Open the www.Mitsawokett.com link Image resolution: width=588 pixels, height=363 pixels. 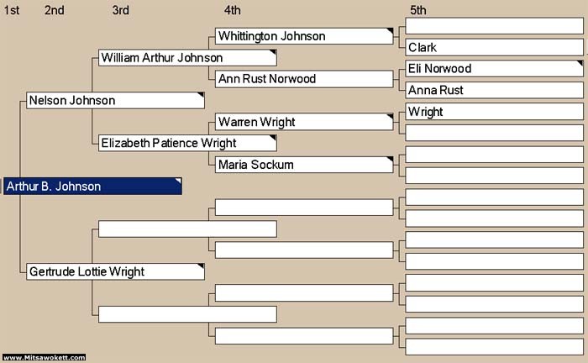point(44,357)
